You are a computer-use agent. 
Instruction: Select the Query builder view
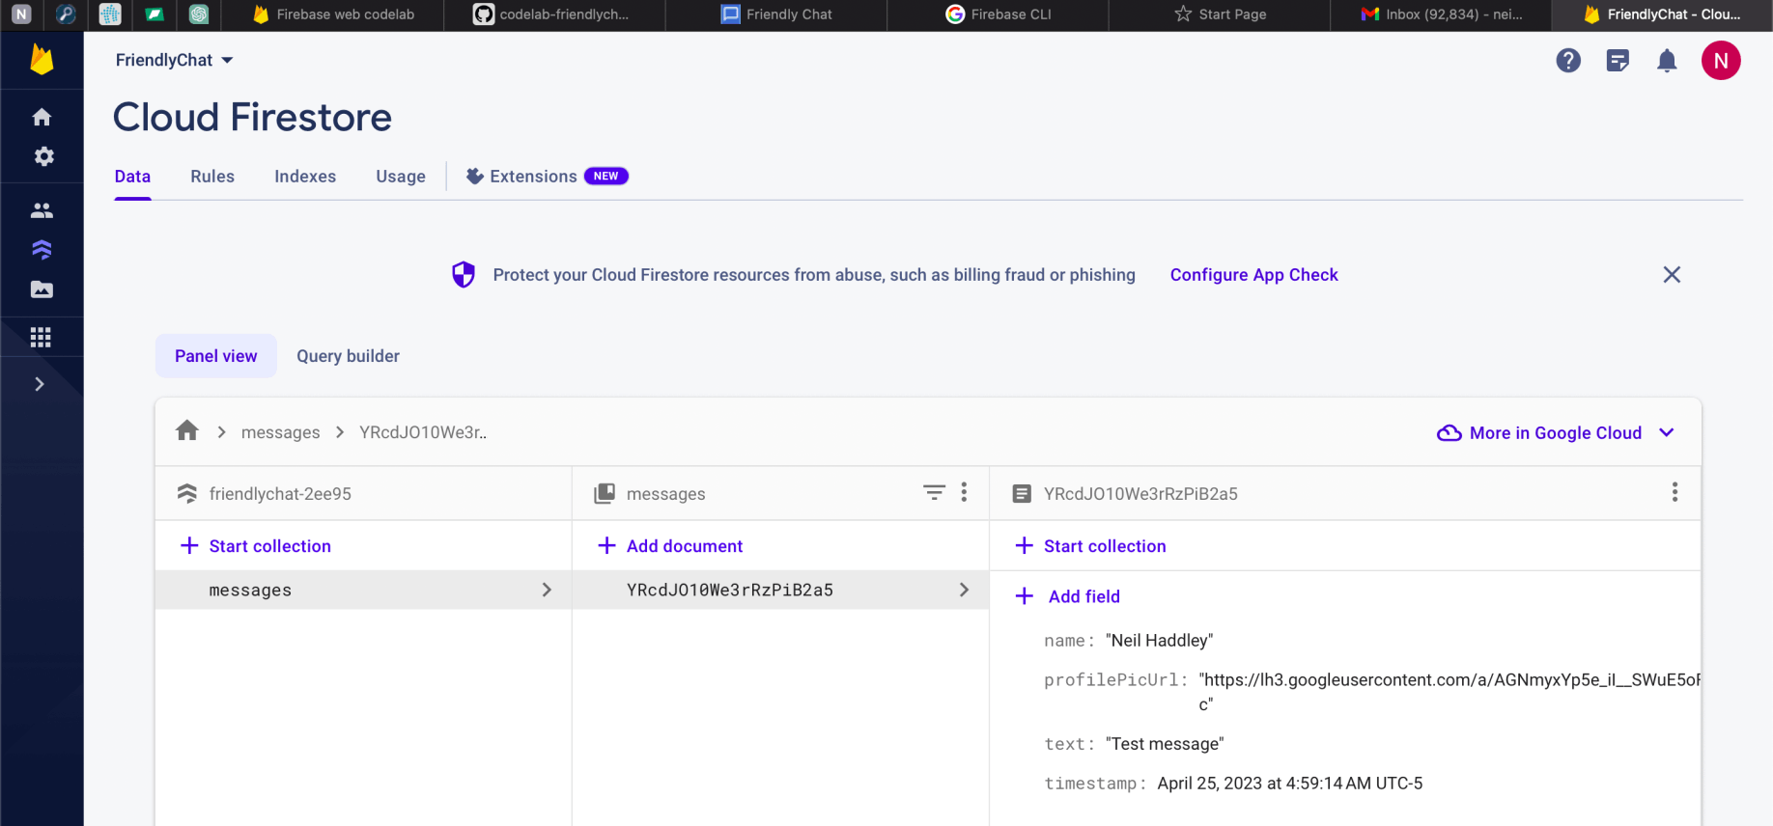coord(348,356)
